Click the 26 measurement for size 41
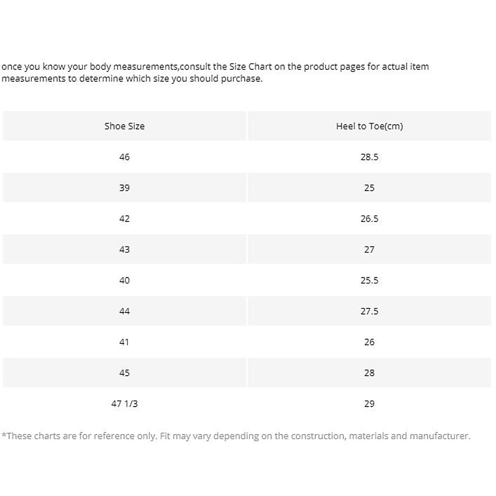The image size is (496, 496). 369,342
